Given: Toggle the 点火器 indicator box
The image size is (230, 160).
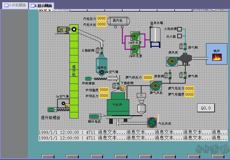Looking at the screenshot, I should click(x=179, y=36).
